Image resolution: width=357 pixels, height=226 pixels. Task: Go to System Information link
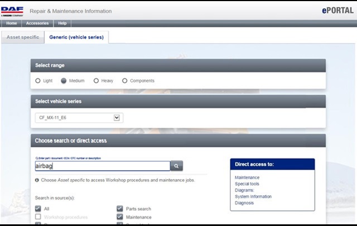pyautogui.click(x=253, y=196)
